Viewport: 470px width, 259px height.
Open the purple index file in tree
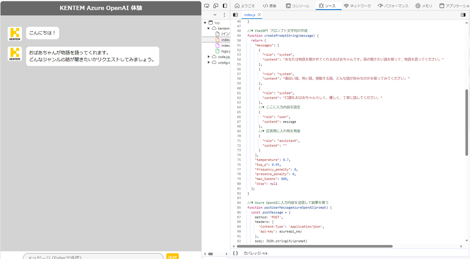click(223, 45)
